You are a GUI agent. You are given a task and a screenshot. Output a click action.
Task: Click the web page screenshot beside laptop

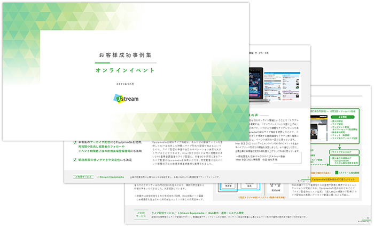pos(282,86)
